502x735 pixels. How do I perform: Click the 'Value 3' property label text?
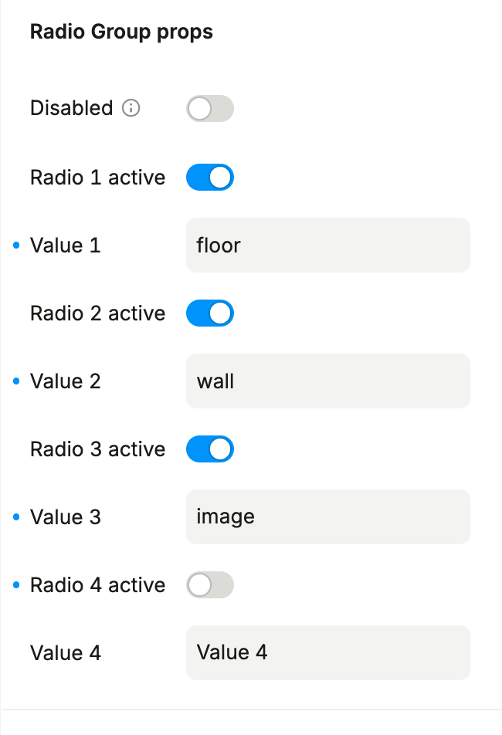pos(65,517)
